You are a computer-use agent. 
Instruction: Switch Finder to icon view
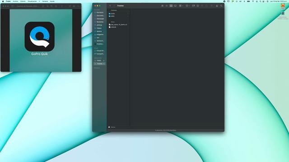163,6
